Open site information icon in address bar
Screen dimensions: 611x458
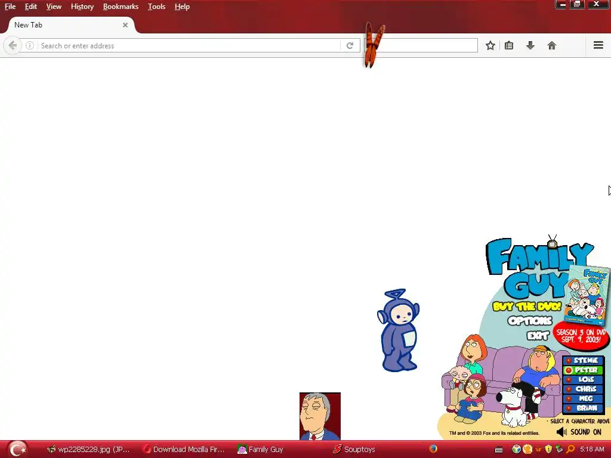pos(30,45)
